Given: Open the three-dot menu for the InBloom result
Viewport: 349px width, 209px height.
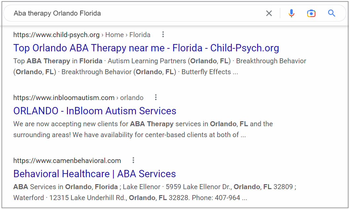Looking at the screenshot, I should point(156,97).
